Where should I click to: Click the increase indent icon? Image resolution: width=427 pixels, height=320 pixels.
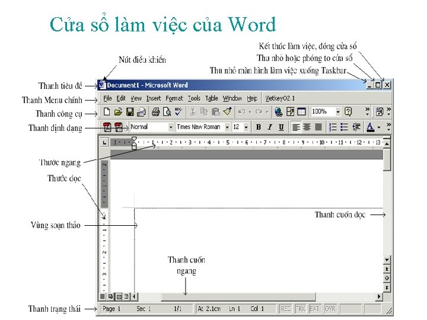point(356,127)
